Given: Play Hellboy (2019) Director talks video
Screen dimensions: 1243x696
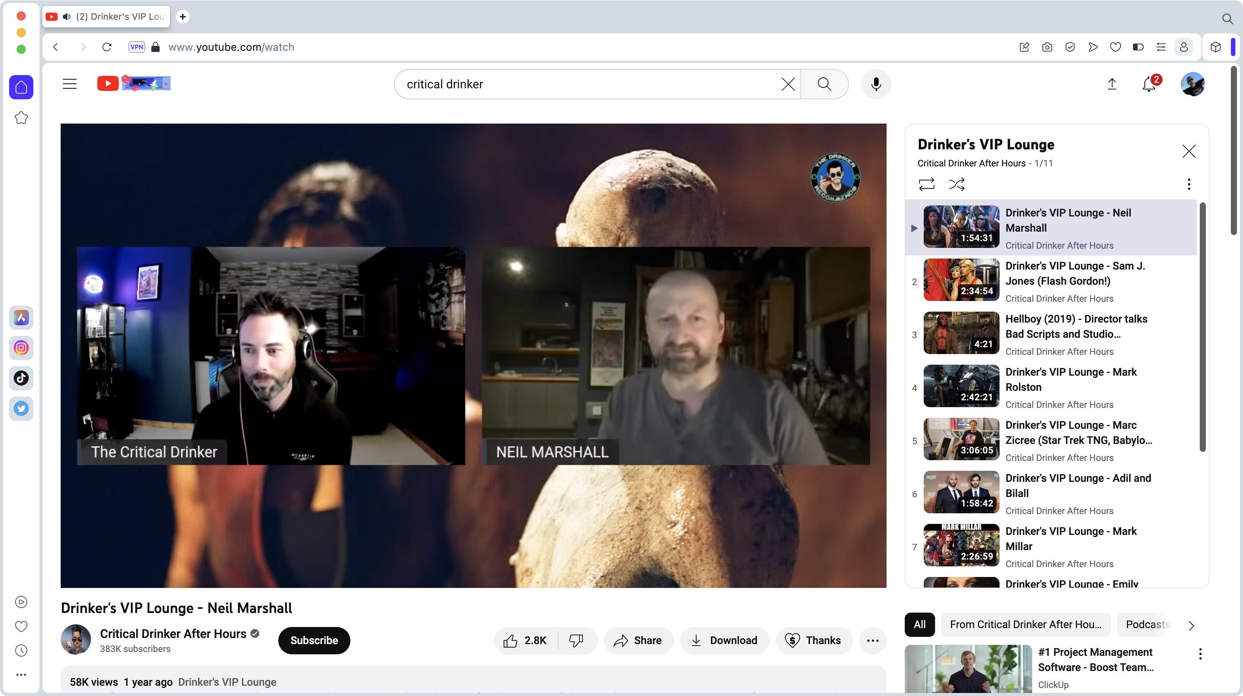Looking at the screenshot, I should click(1051, 335).
